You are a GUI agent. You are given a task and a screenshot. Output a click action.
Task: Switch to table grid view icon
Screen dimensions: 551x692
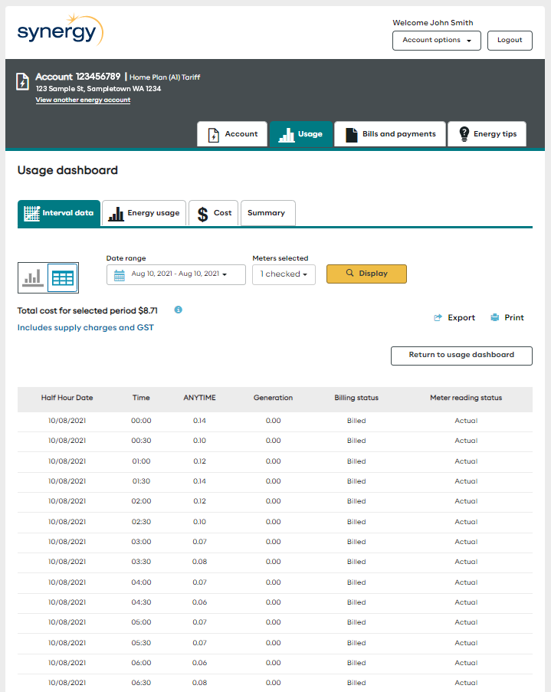pos(63,277)
